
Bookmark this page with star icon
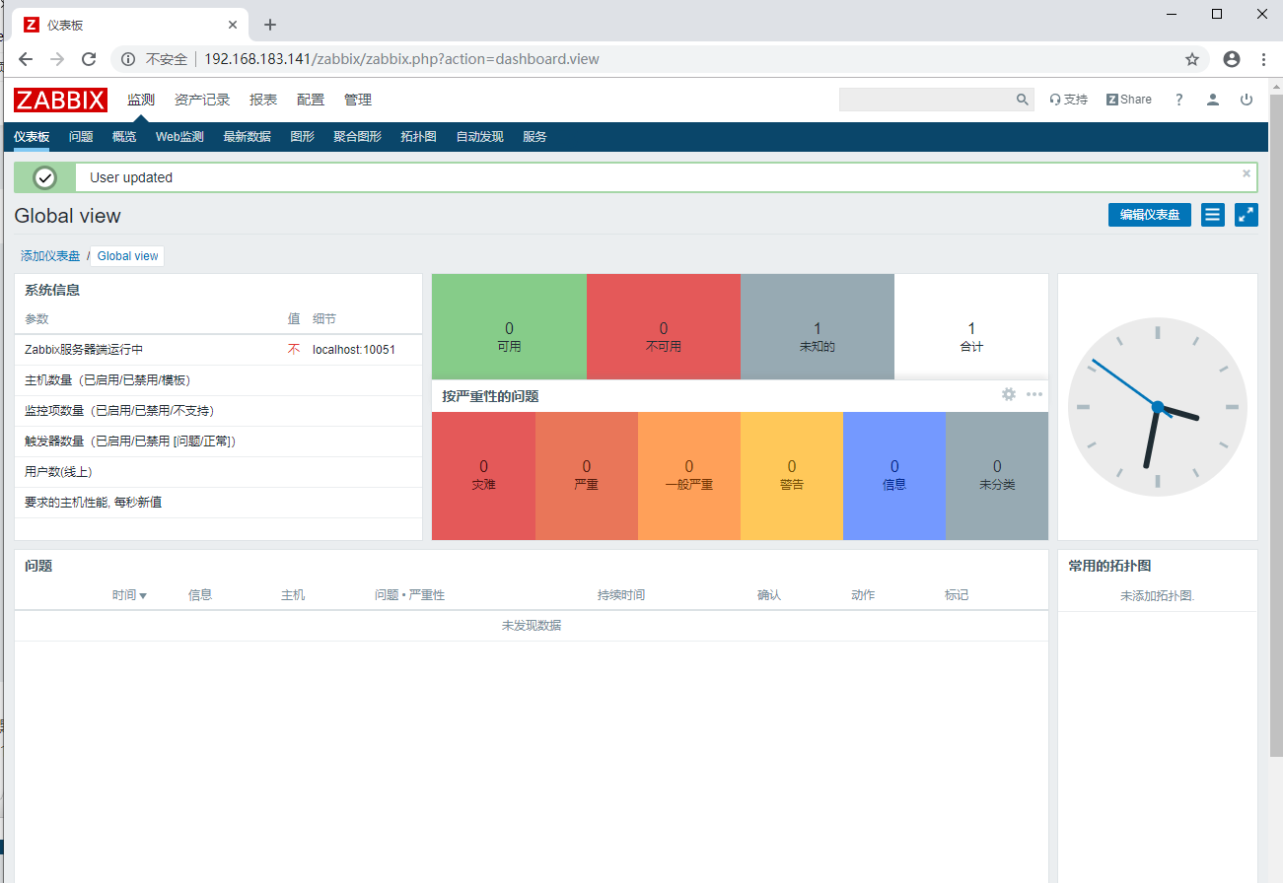coord(1192,59)
